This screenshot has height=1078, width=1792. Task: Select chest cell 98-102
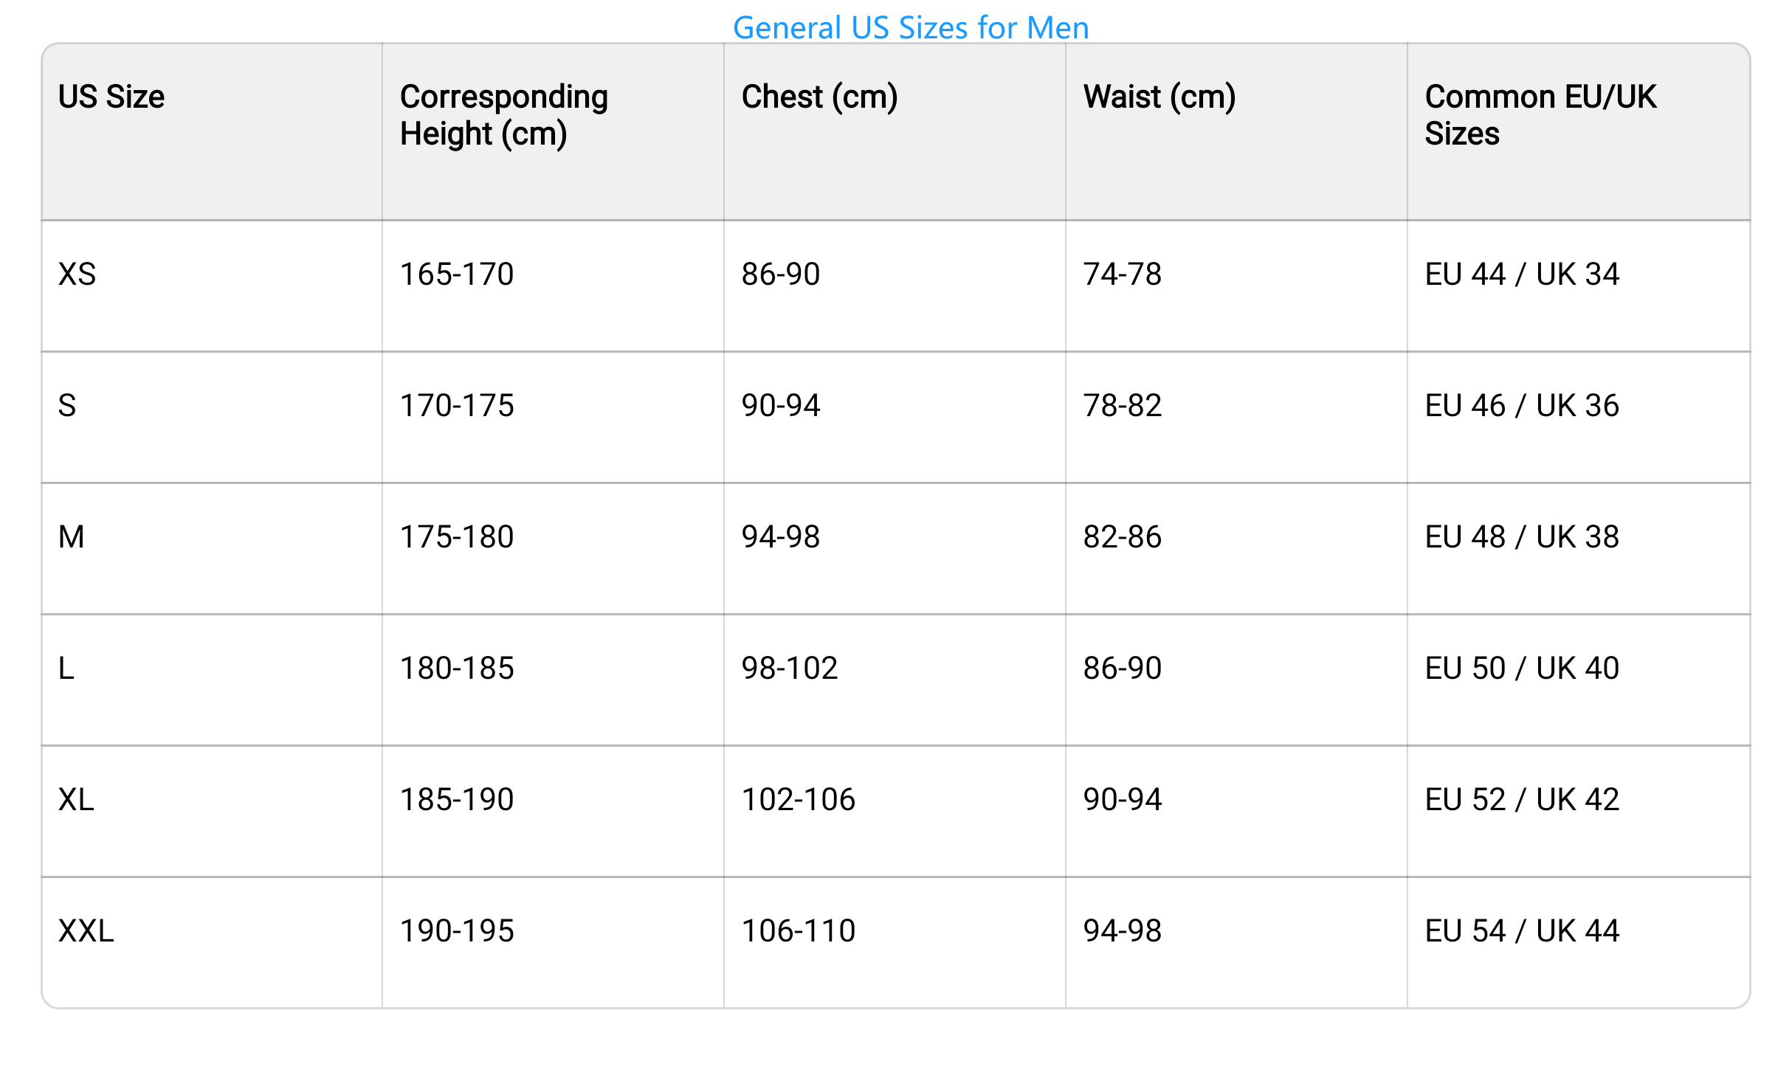895,680
